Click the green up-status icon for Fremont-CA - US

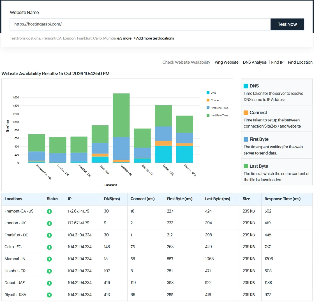49,211
